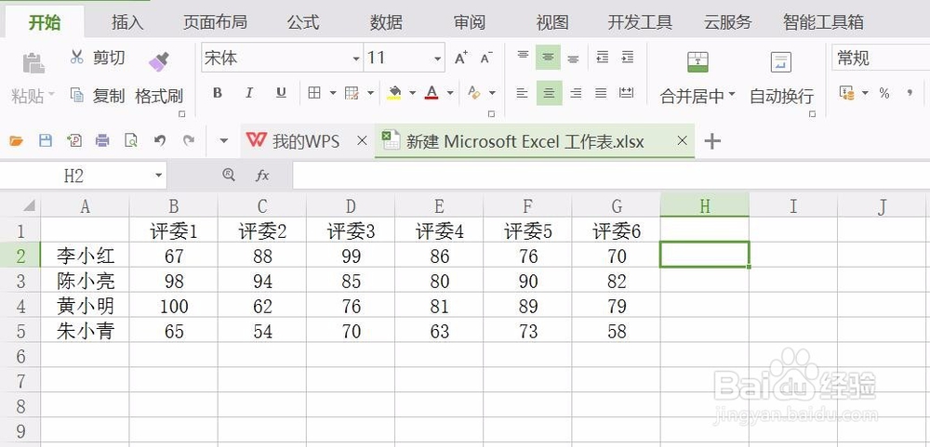The image size is (930, 447).
Task: Decrease indent icon
Action: 603,58
